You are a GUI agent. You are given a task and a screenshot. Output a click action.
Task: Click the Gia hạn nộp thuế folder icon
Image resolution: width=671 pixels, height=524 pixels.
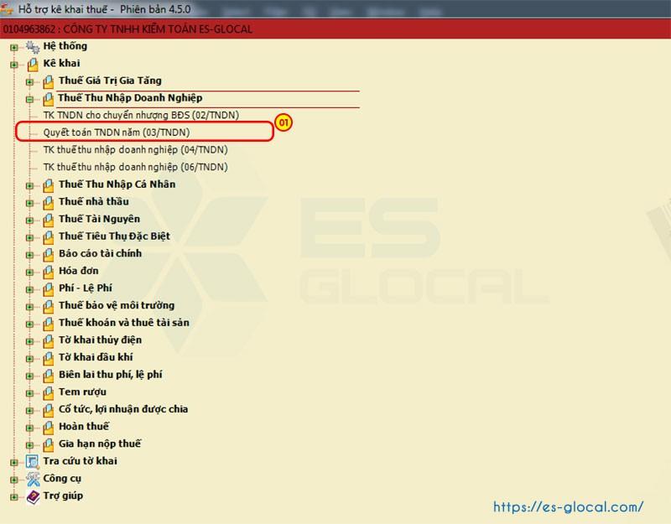[x=49, y=444]
